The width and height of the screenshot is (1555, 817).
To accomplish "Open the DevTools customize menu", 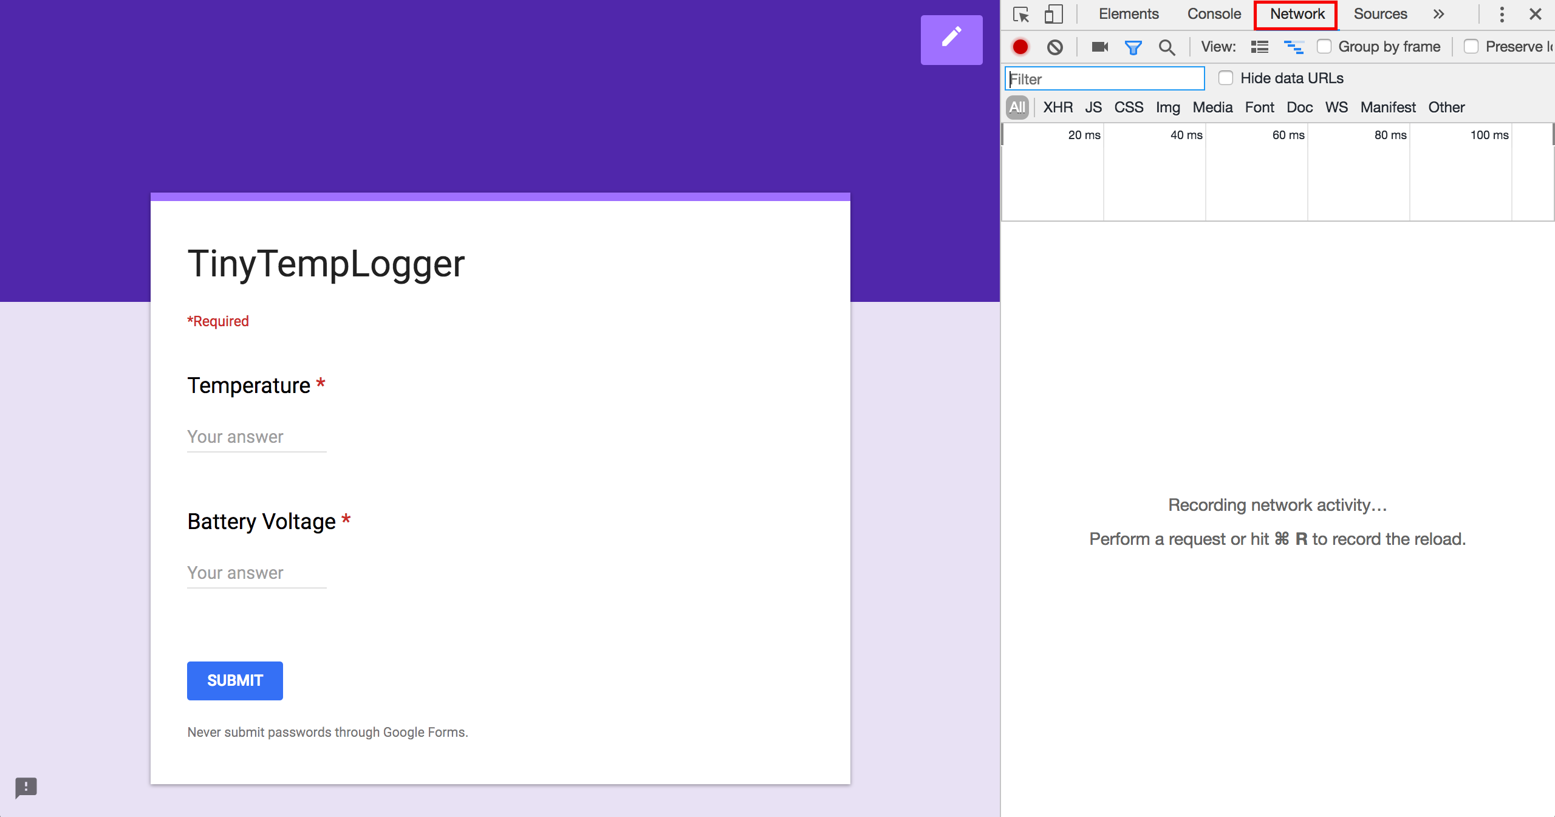I will coord(1501,14).
